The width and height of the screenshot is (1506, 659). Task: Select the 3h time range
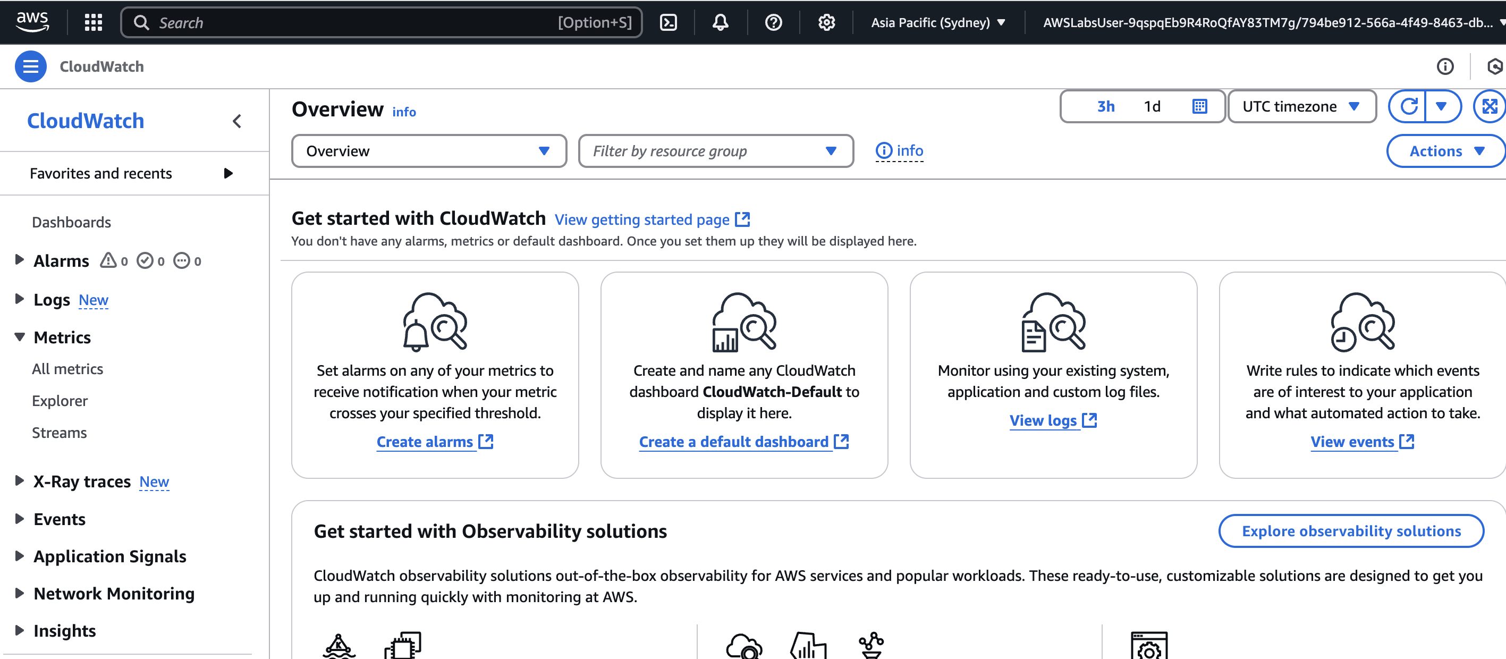pyautogui.click(x=1105, y=106)
